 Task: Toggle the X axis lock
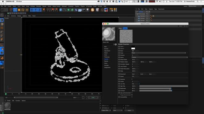click(32, 10)
